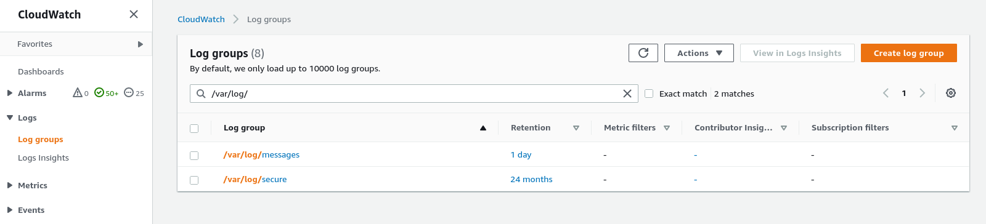Collapse the Logs section triangle

[x=10, y=118]
